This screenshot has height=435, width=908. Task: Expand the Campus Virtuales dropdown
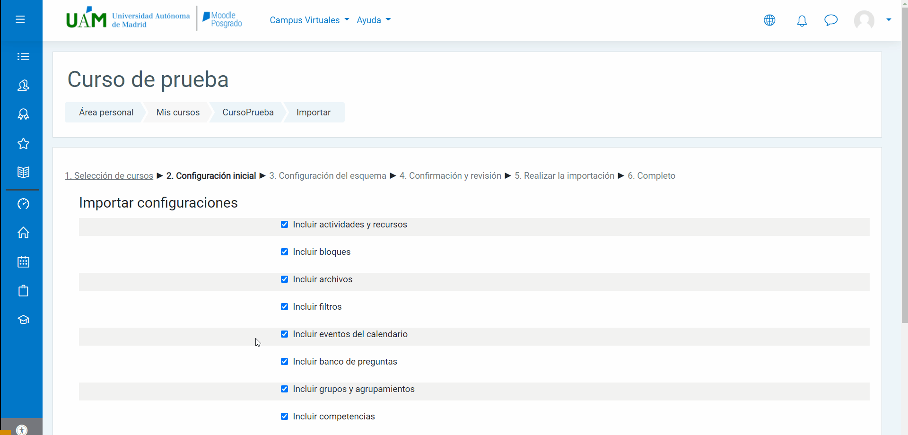point(309,20)
